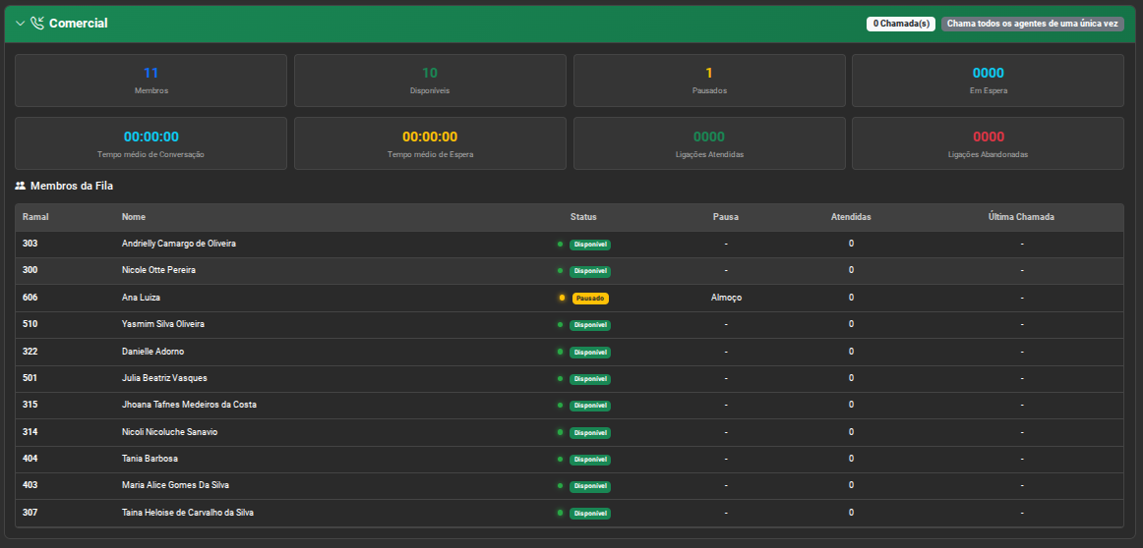Click green status dot for Andrielly Camargo
This screenshot has width=1143, height=548.
560,244
